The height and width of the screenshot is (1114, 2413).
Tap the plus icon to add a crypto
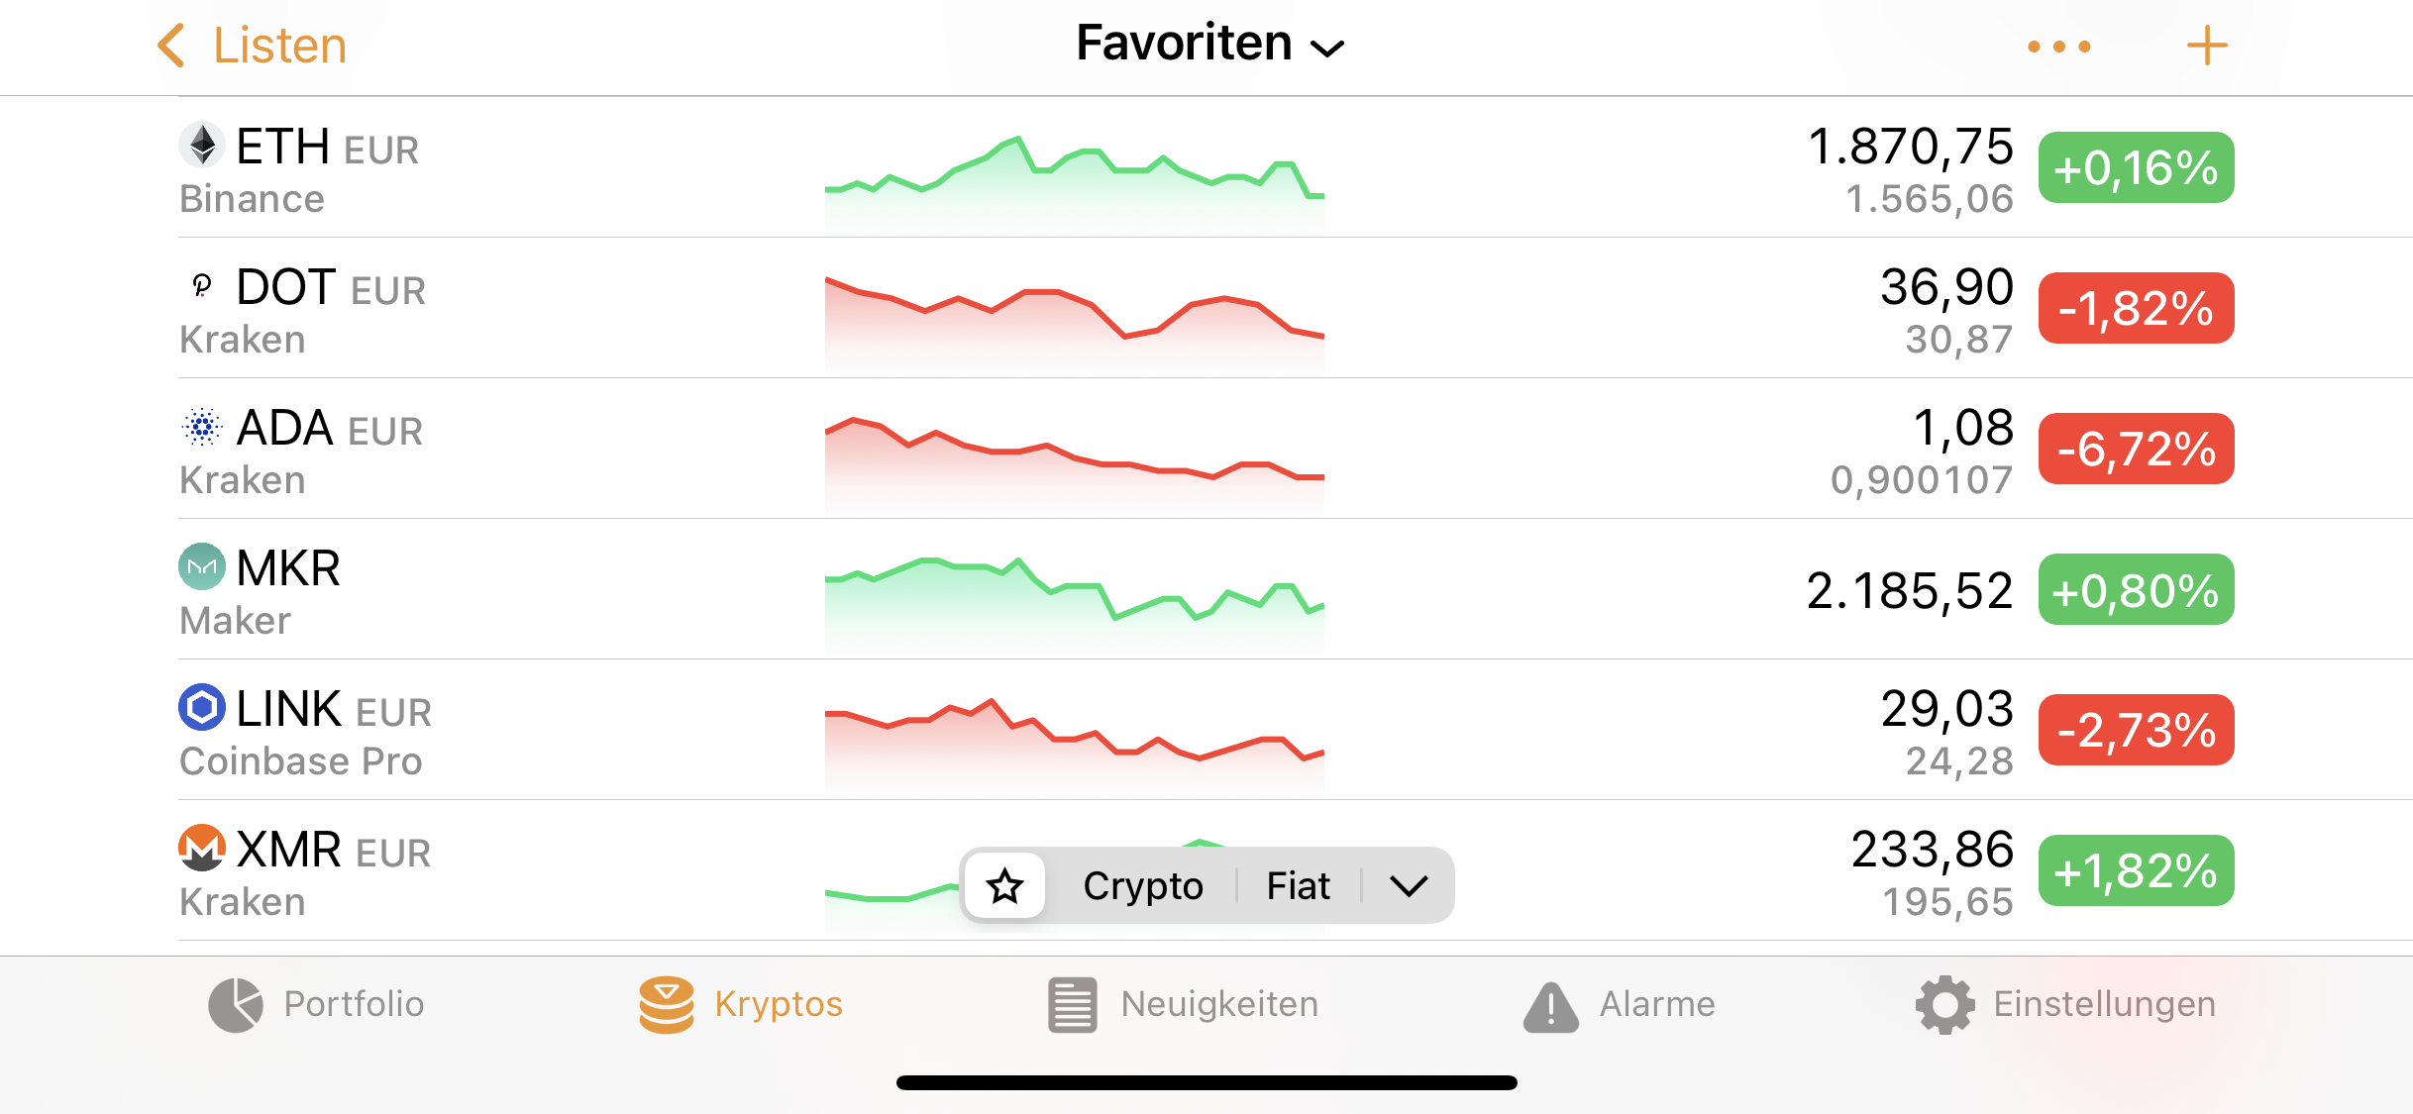point(2207,46)
